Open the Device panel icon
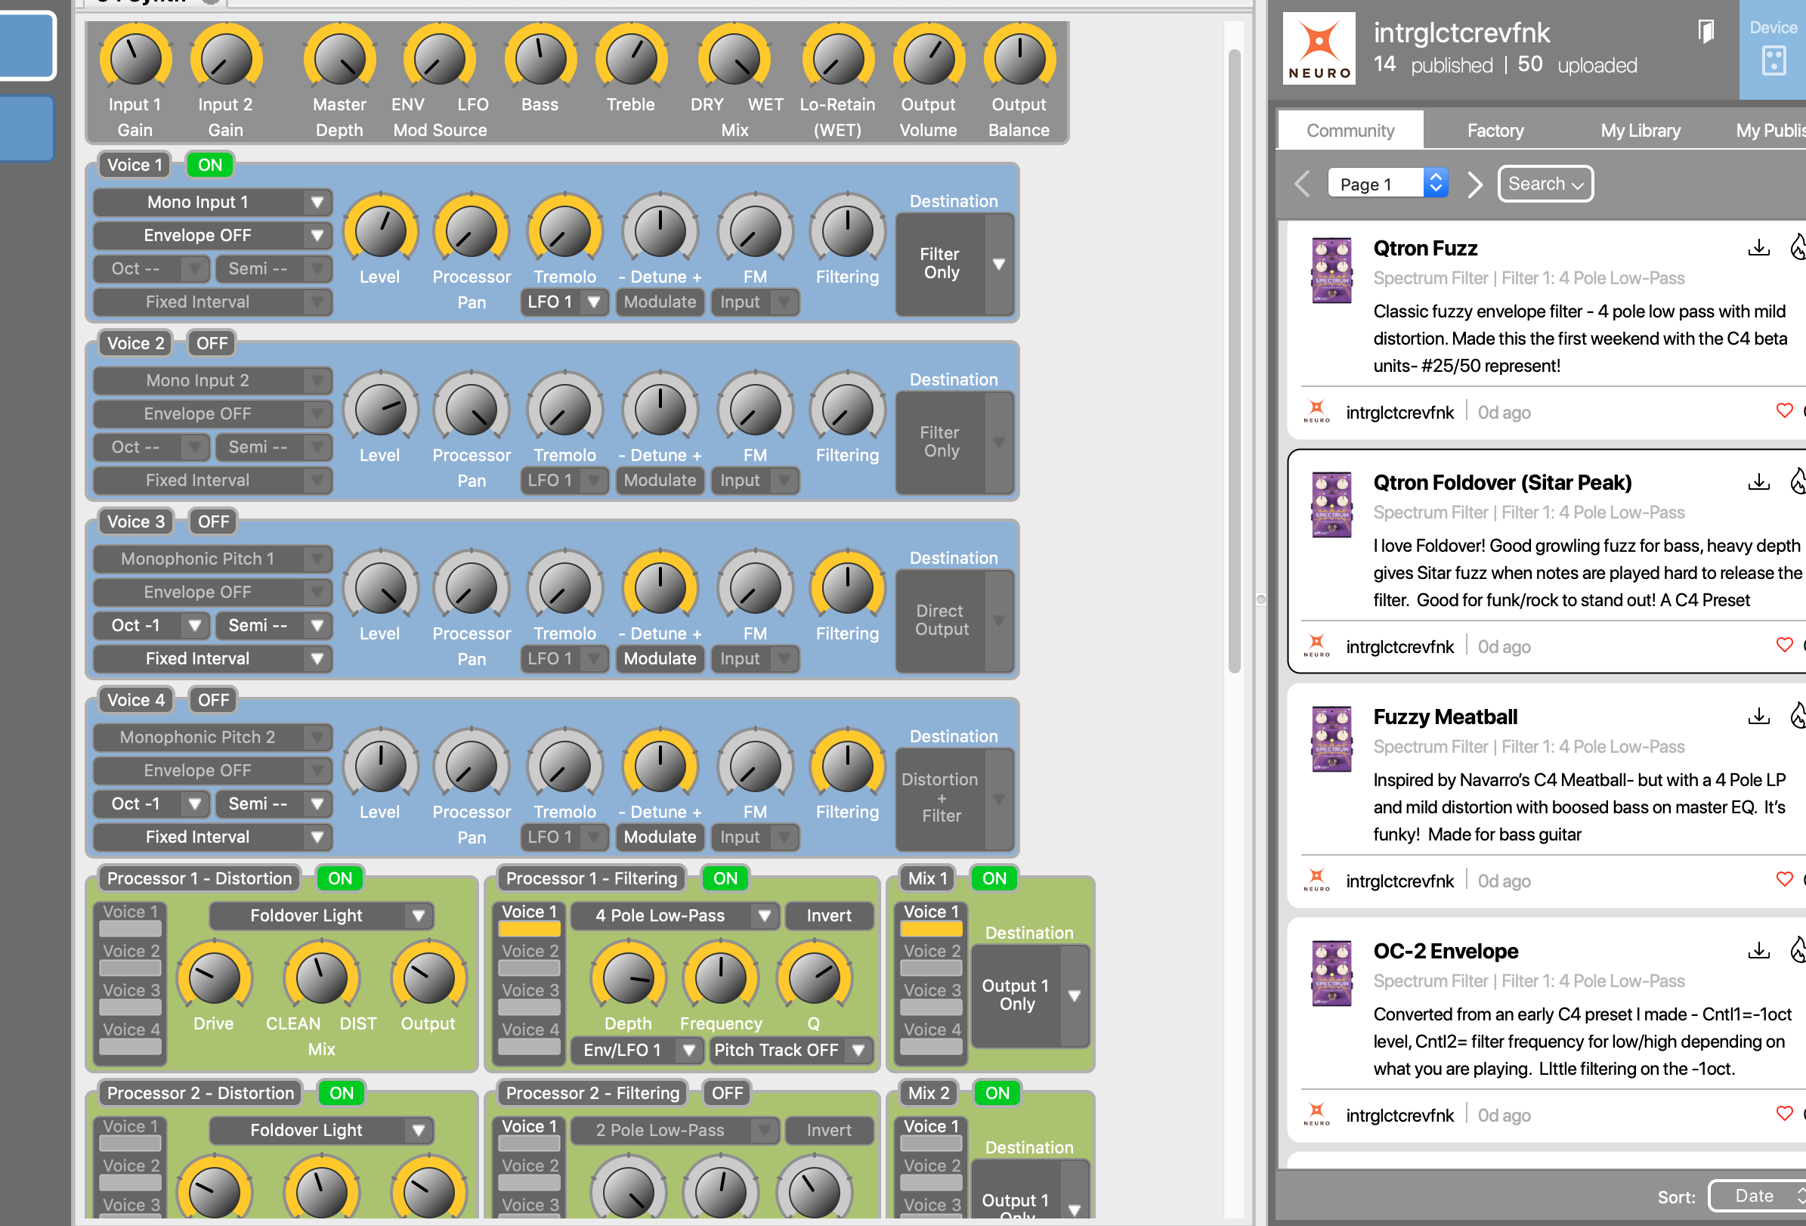 1774,60
